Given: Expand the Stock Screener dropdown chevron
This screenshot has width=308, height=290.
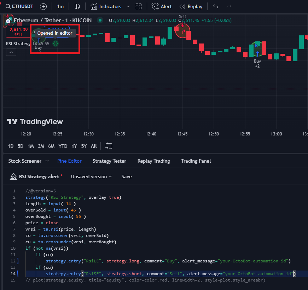Looking at the screenshot, I should point(47,161).
